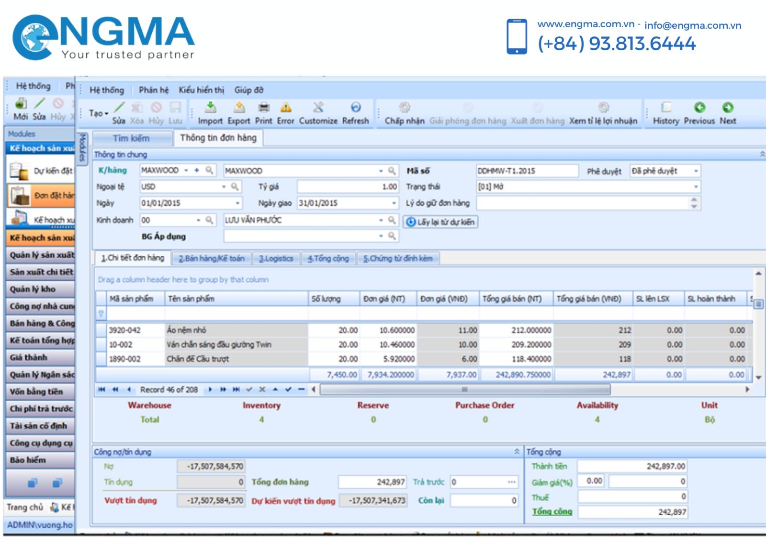The height and width of the screenshot is (541, 766).
Task: Open Tài sản cố định module
Action: (x=41, y=426)
